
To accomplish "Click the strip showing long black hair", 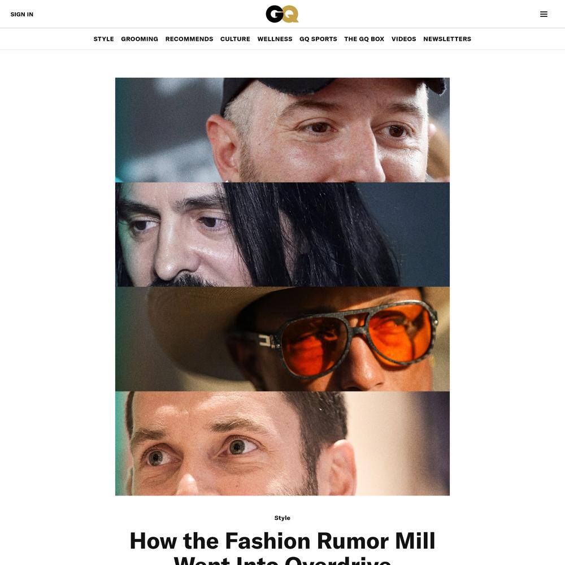I will tap(282, 234).
